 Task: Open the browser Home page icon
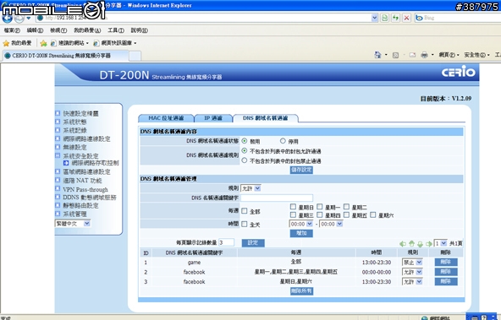(377, 55)
